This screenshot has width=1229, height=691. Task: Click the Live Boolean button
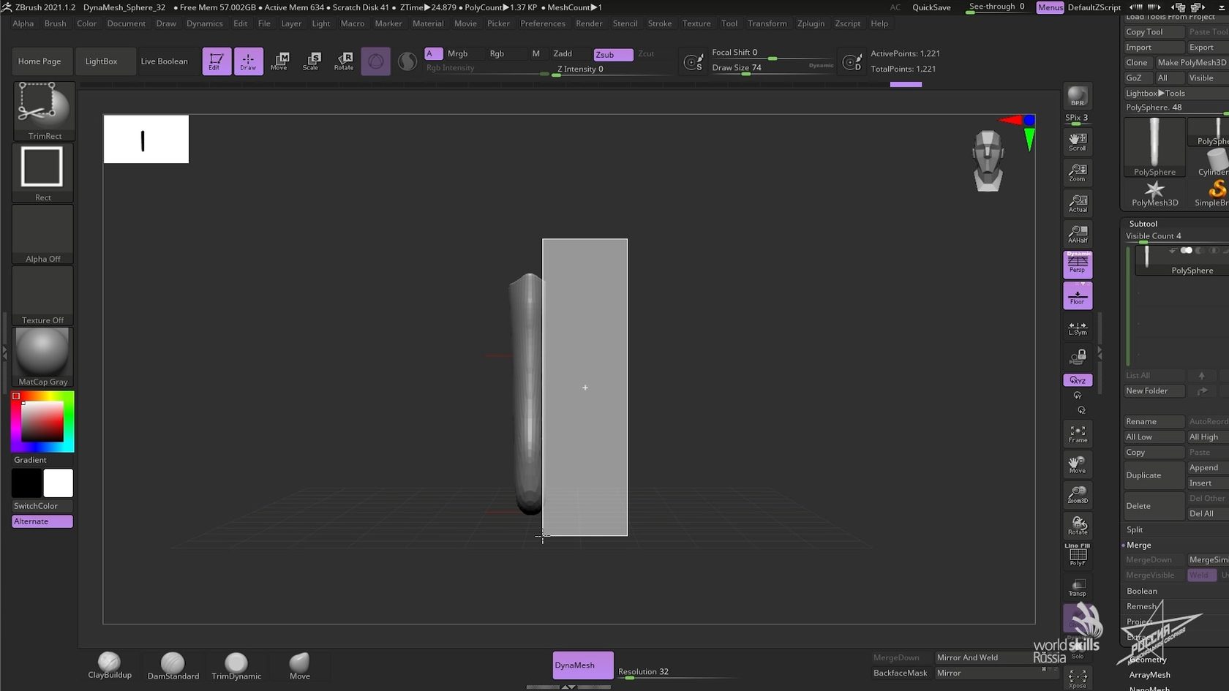click(165, 61)
